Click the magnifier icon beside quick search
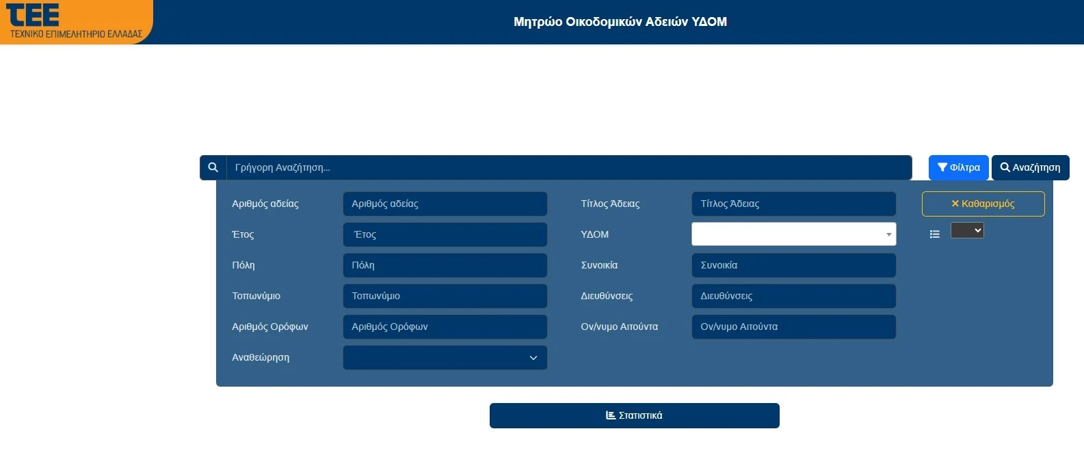Screen dimensions: 1084x457 213,167
